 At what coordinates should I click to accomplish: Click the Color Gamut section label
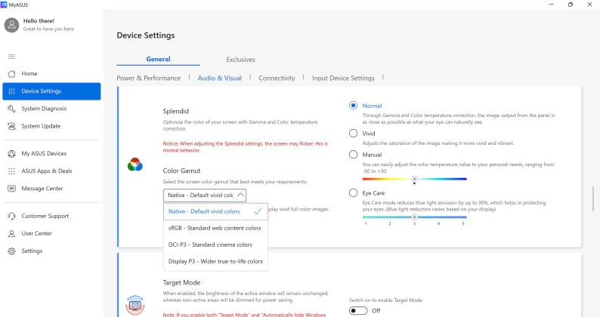tap(181, 171)
